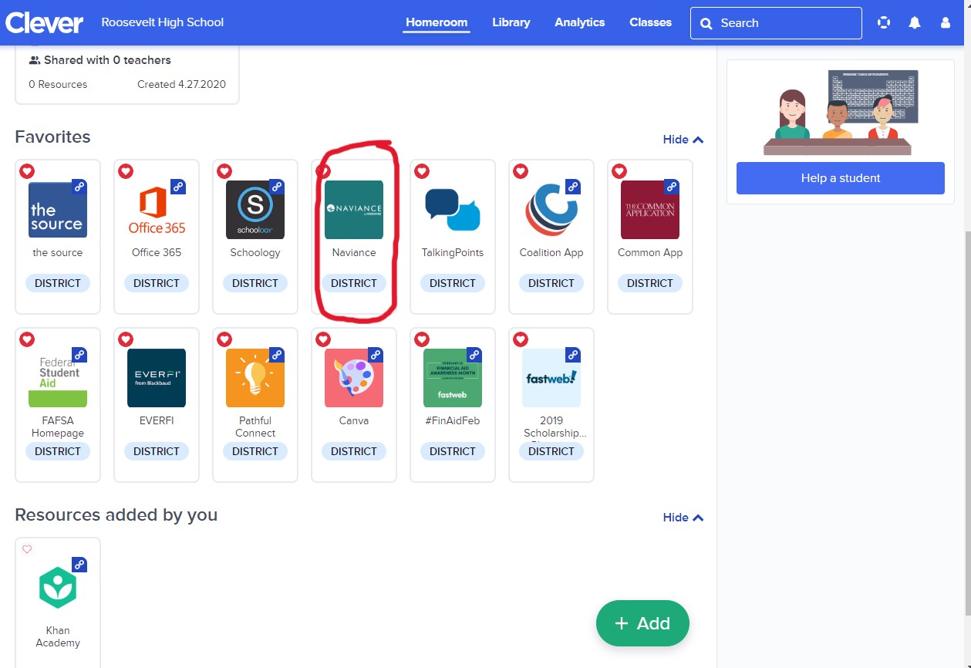This screenshot has height=668, width=971.
Task: Toggle favorite heart on FAFSA Homepage
Action: [x=27, y=339]
